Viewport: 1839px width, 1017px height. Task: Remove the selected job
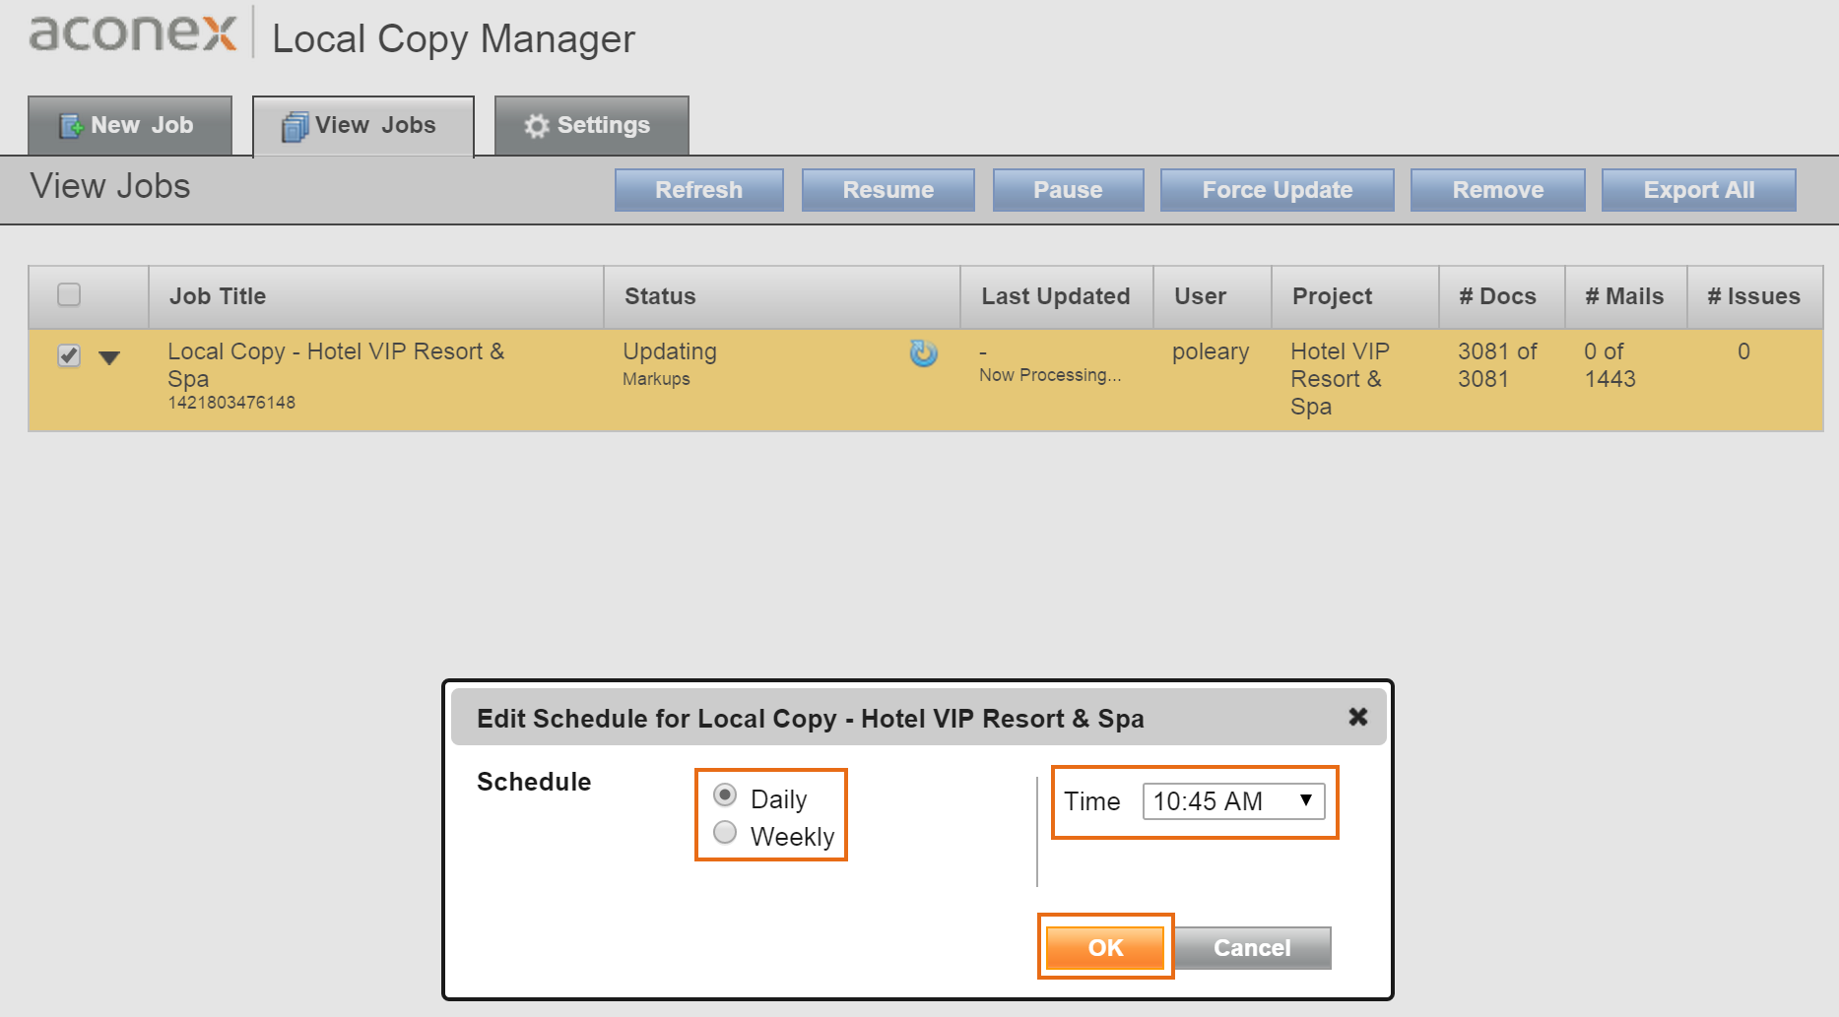point(1498,190)
